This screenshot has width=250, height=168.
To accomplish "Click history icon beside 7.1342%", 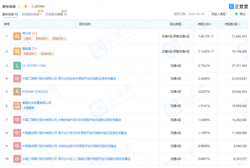I will click(212, 51).
